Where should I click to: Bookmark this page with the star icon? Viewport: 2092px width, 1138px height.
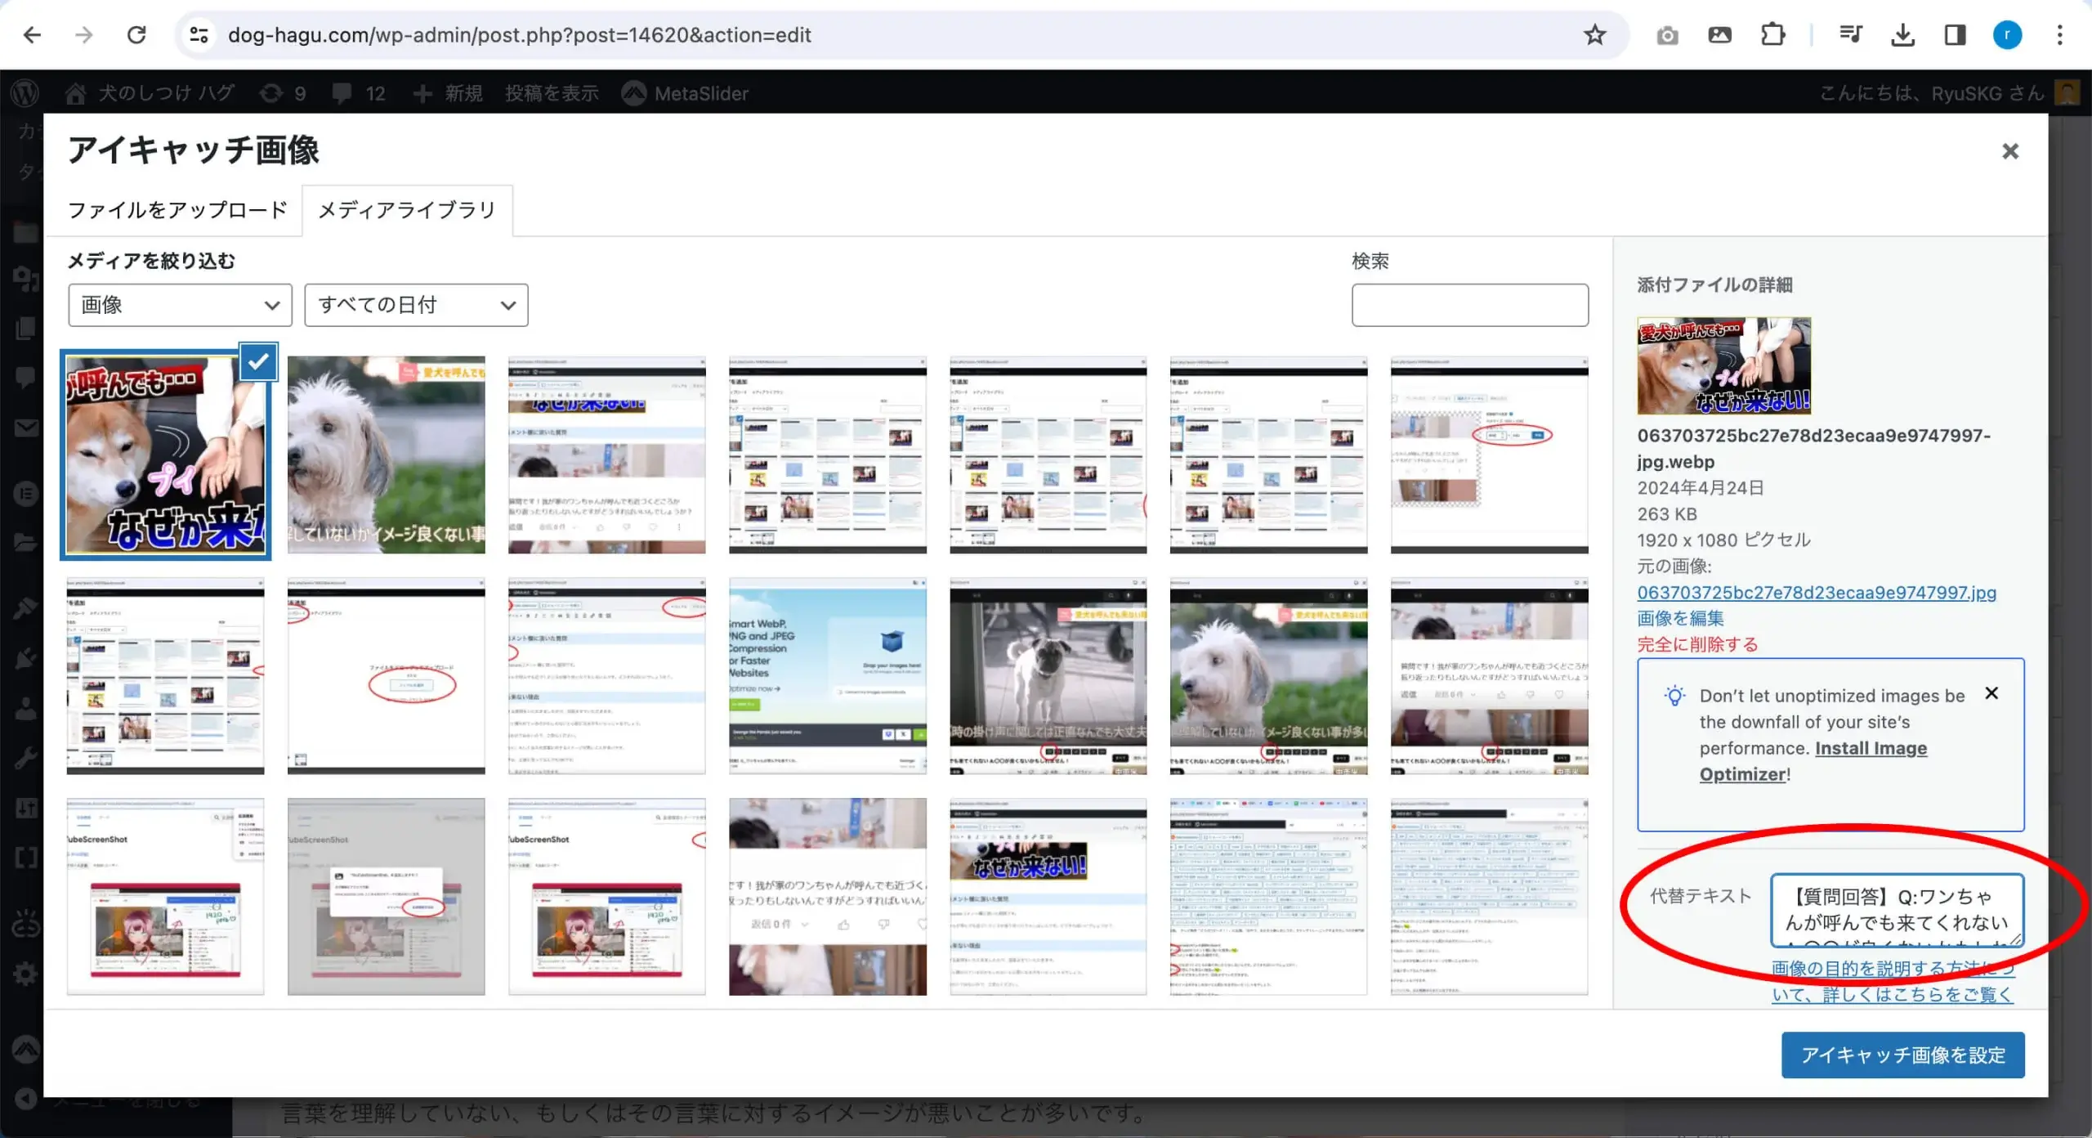(x=1594, y=35)
